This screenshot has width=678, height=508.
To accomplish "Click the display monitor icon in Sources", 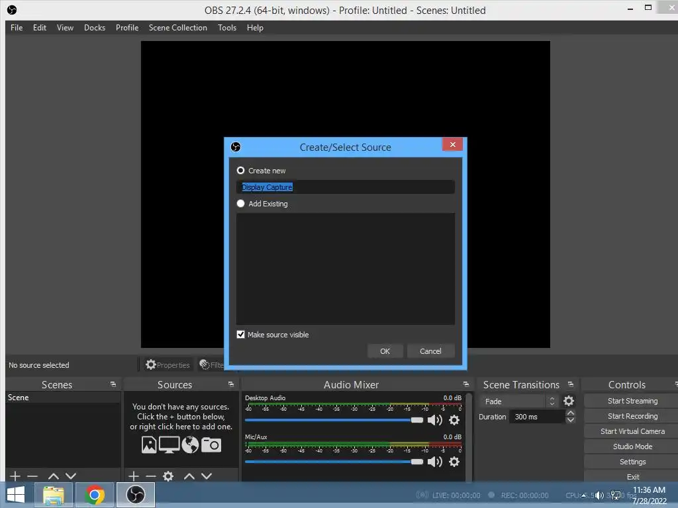I will pos(169,445).
